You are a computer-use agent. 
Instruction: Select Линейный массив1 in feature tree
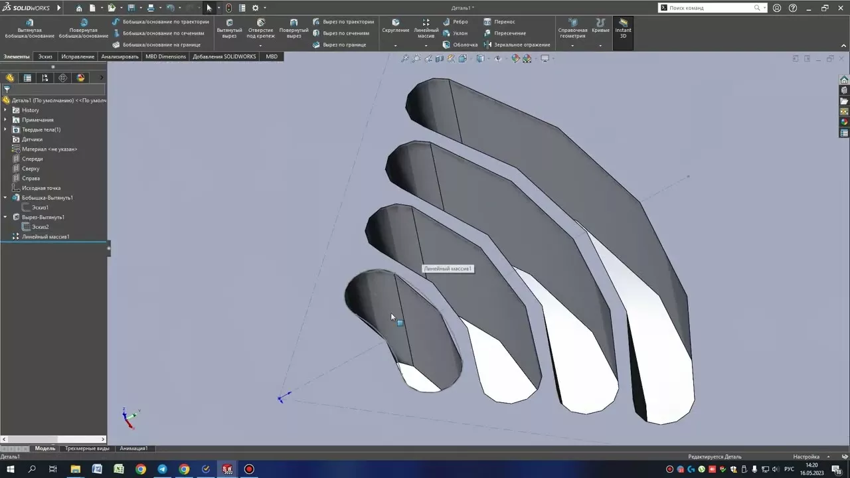click(x=45, y=237)
